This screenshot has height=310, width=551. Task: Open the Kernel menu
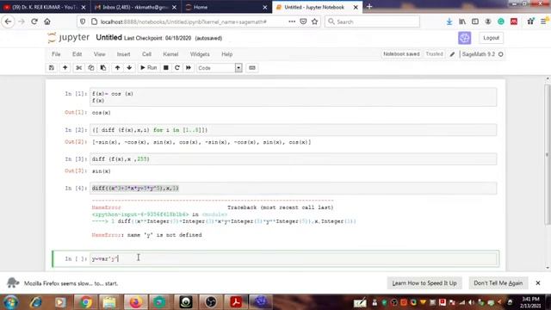click(170, 54)
